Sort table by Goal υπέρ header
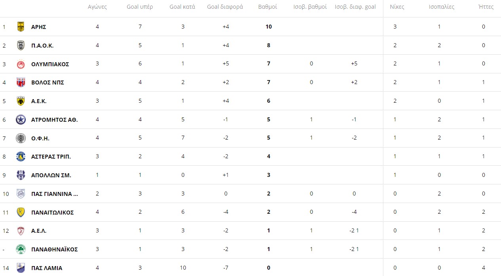Viewport: 501px width, 276px height. pyautogui.click(x=140, y=7)
